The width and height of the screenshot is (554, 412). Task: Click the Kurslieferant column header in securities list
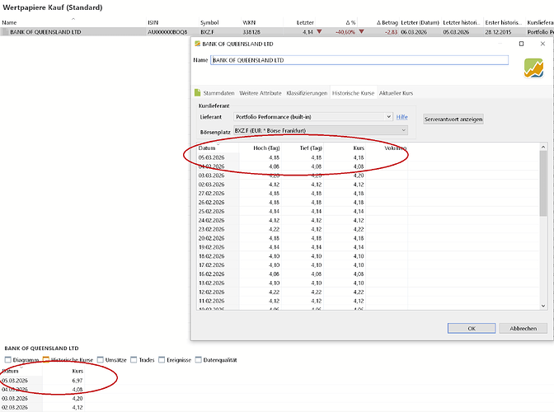(x=540, y=22)
